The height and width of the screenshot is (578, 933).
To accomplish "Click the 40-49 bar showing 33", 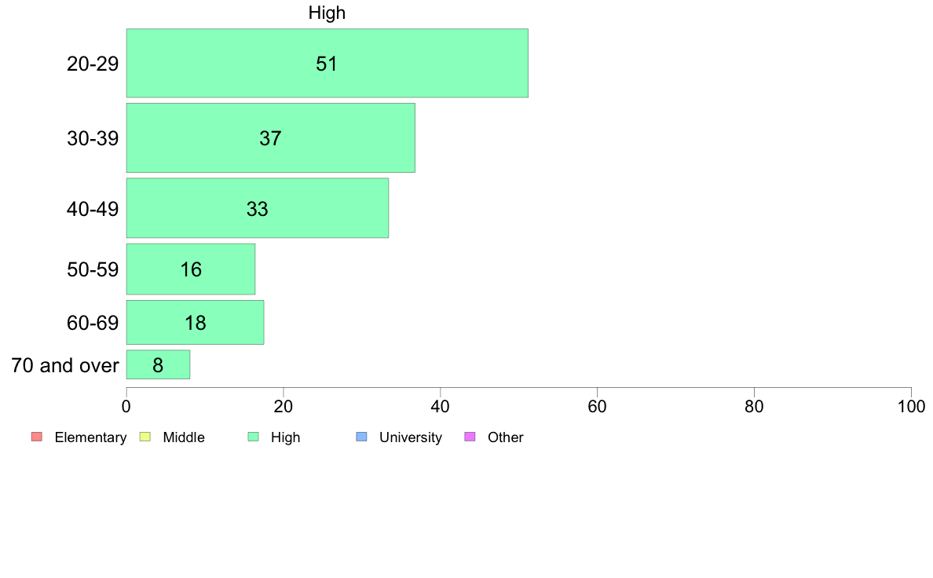I will point(257,208).
